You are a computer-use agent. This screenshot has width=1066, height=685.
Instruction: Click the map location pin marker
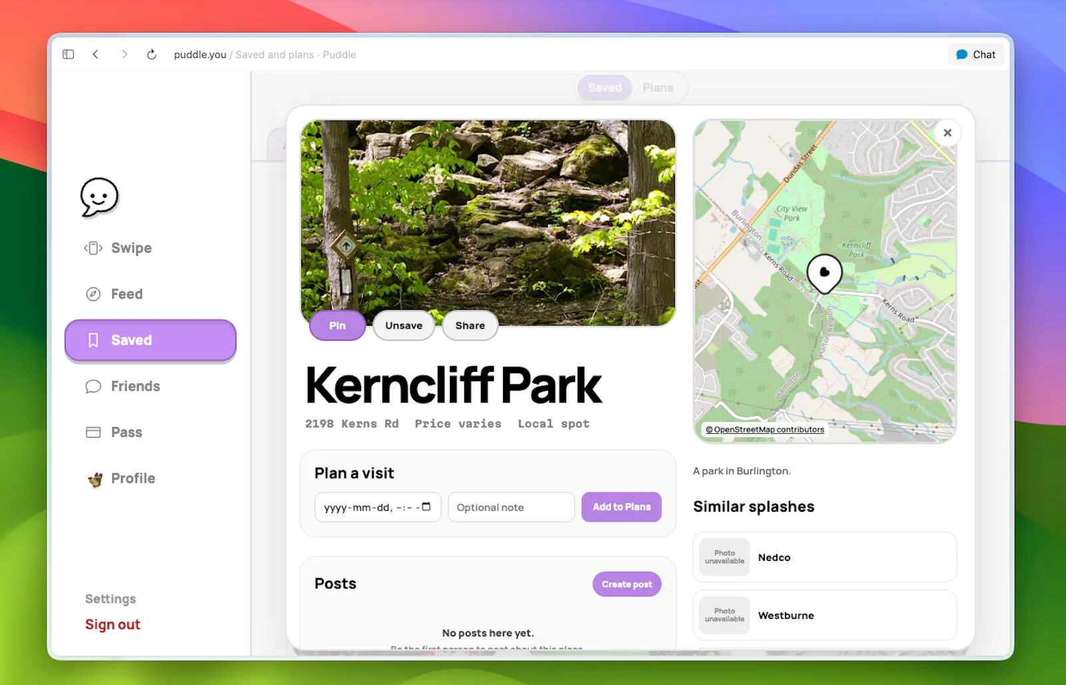[825, 273]
